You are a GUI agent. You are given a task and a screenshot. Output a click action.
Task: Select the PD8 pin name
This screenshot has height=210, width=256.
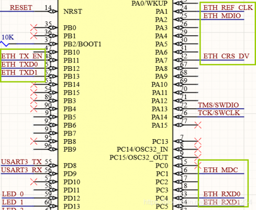click(x=70, y=165)
